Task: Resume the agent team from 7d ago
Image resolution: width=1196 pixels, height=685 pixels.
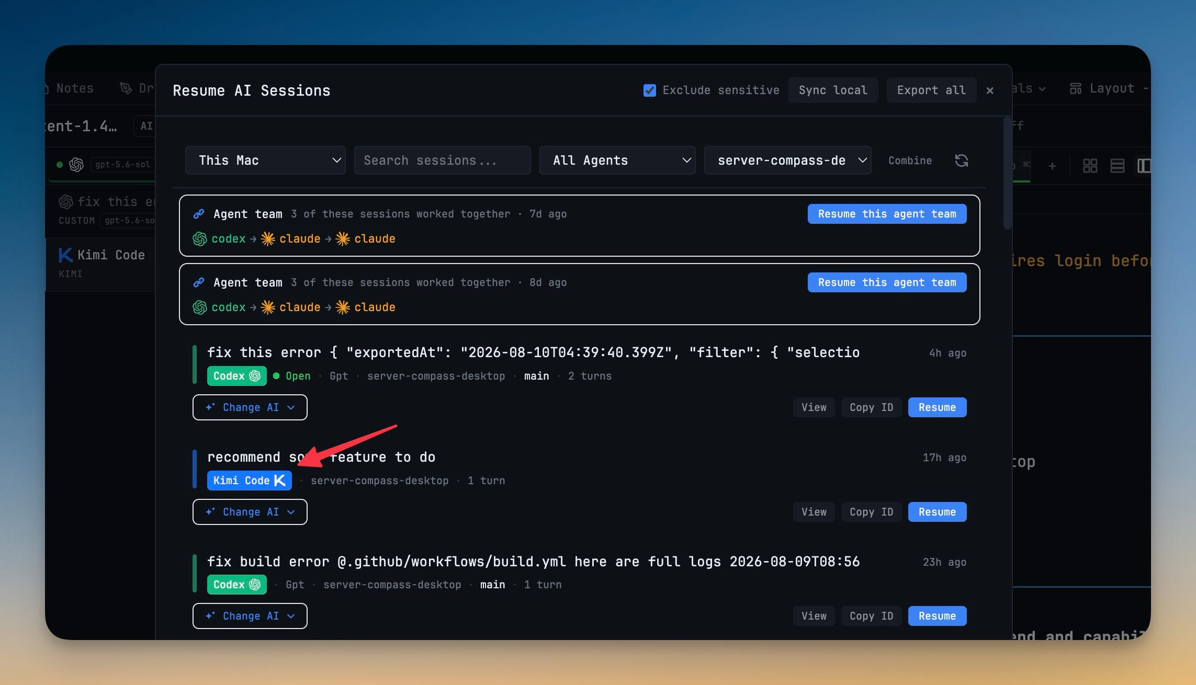Action: tap(887, 214)
